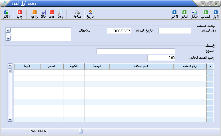Click the document number (رقم المستند) field
Viewport: 221px width, 136px height.
175,31
